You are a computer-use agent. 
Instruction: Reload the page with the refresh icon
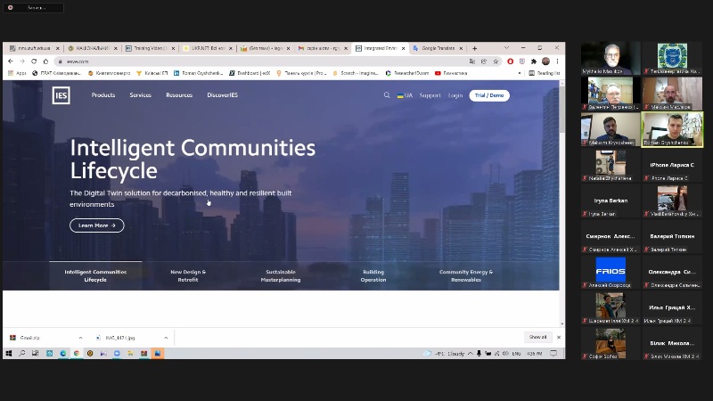tap(34, 61)
